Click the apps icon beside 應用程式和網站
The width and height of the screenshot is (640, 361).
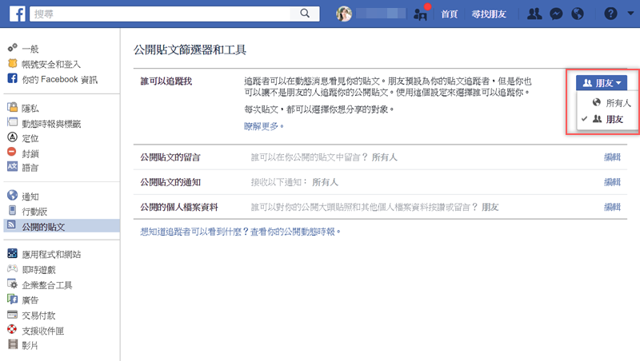coord(12,253)
